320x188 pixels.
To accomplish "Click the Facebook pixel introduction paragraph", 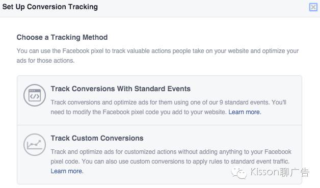I will pyautogui.click(x=157, y=56).
